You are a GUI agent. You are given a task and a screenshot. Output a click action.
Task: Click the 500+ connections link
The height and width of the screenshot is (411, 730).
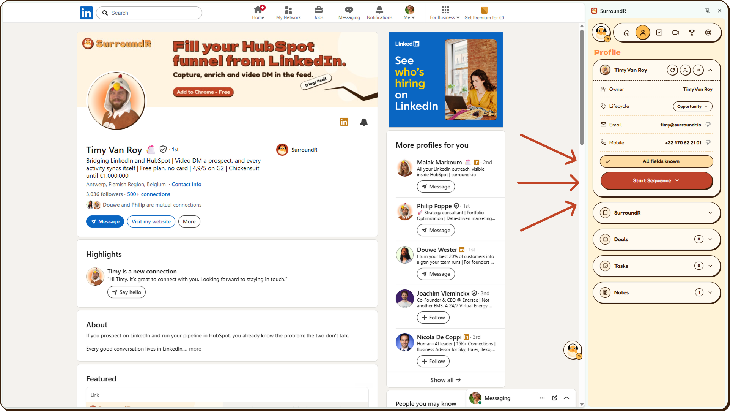pos(148,194)
